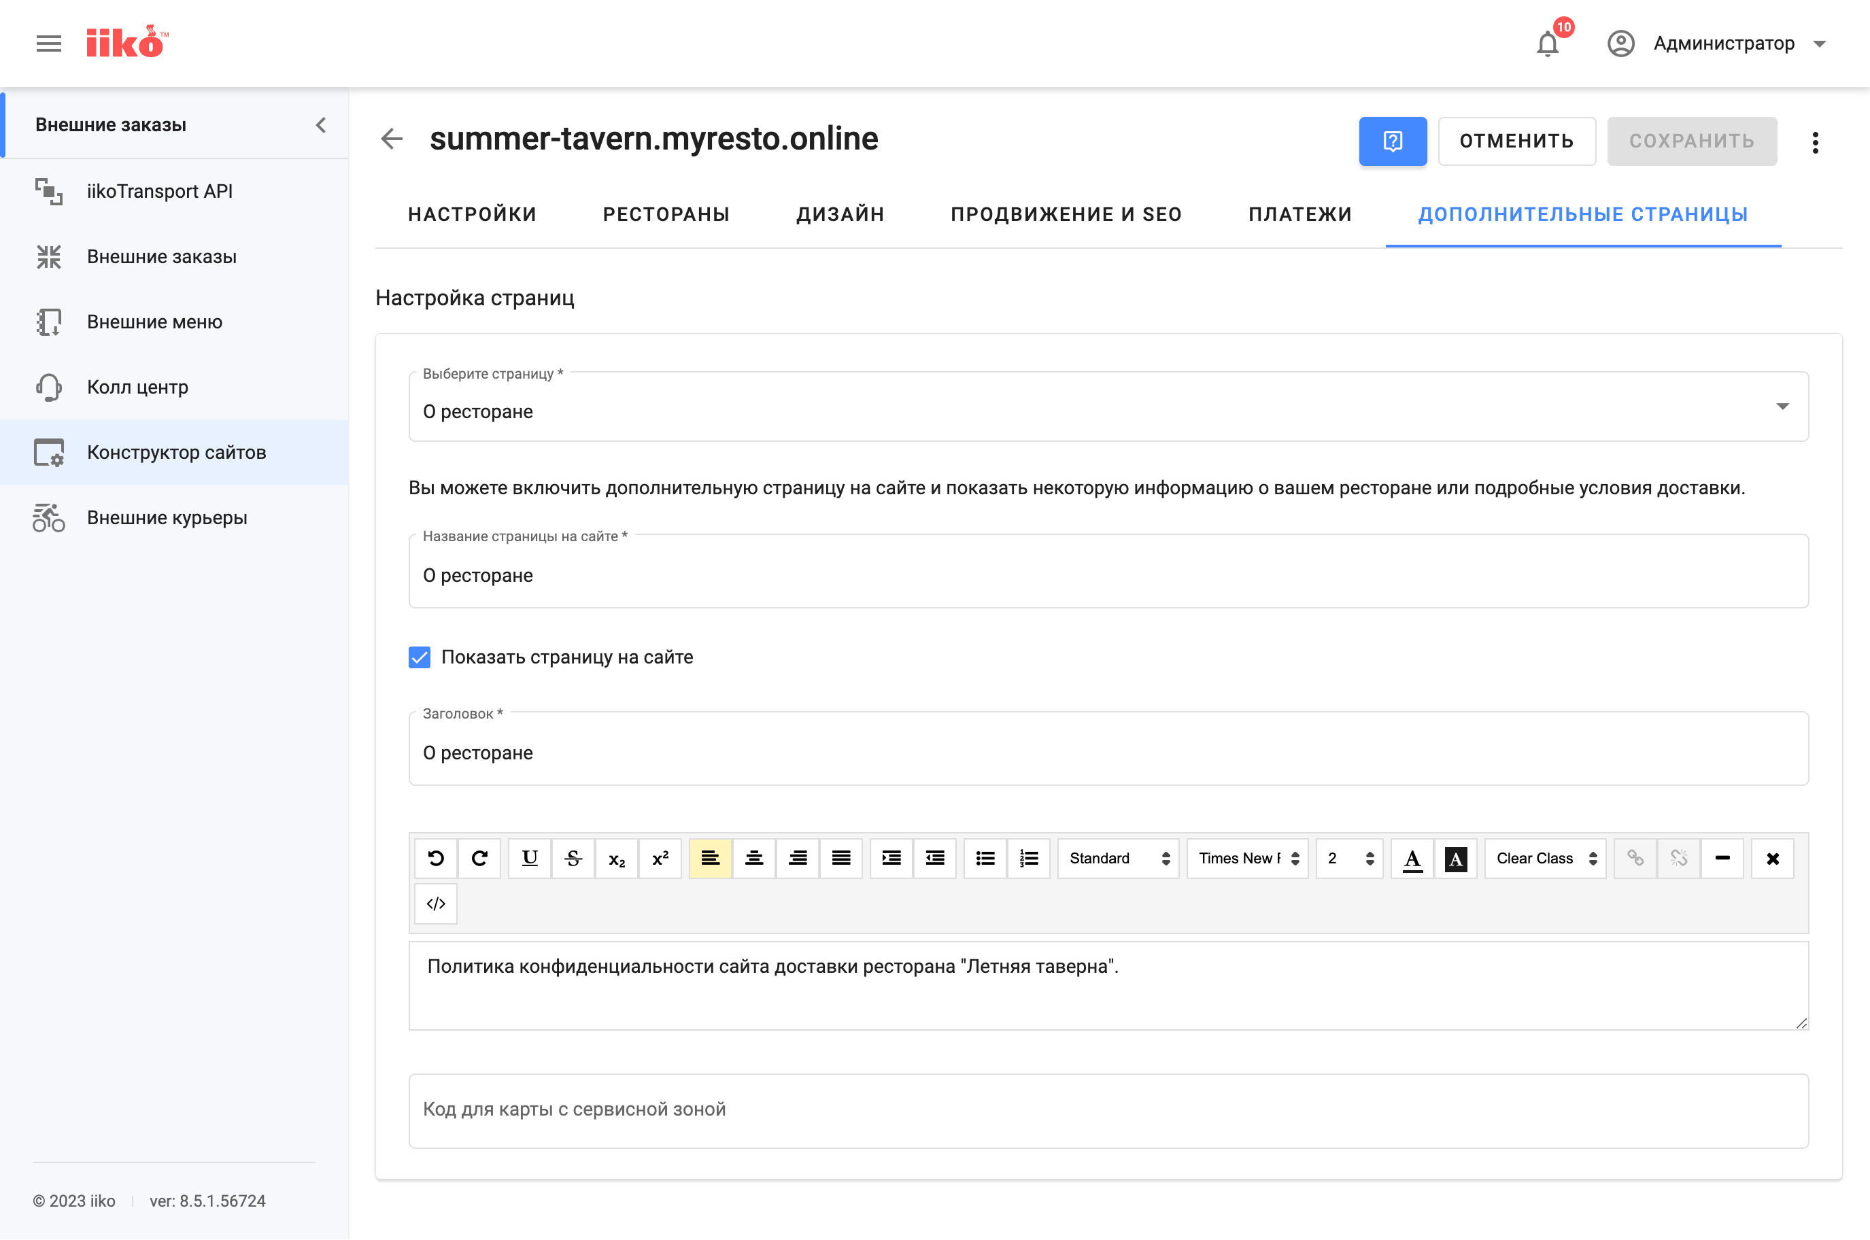This screenshot has width=1870, height=1240.
Task: Pick the text background color
Action: 1455,858
